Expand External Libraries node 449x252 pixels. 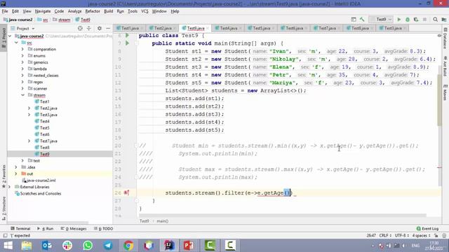10,187
